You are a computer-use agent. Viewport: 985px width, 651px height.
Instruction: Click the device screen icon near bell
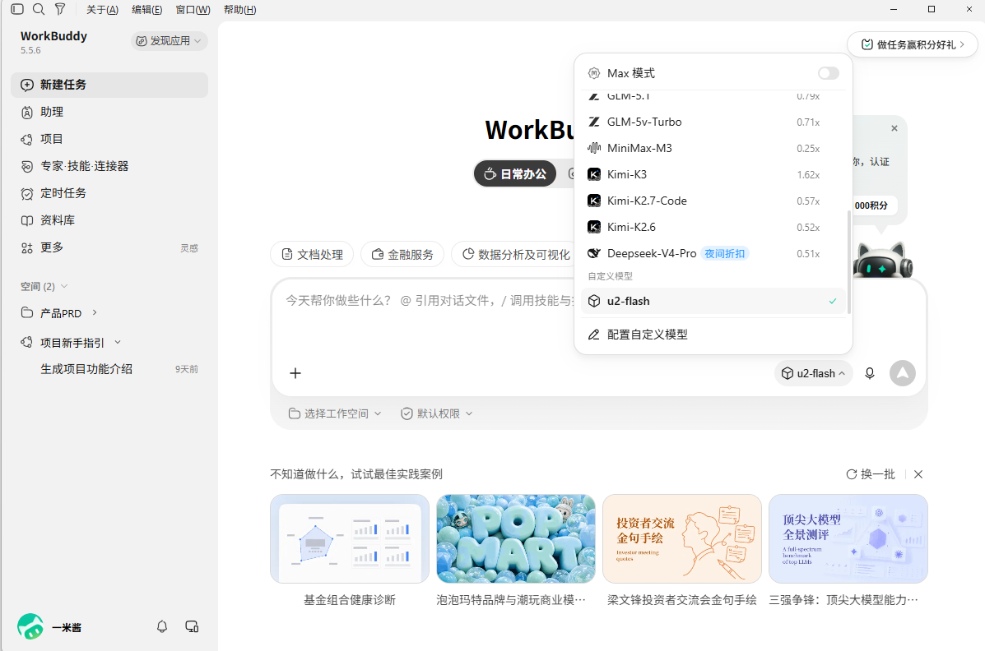[192, 626]
